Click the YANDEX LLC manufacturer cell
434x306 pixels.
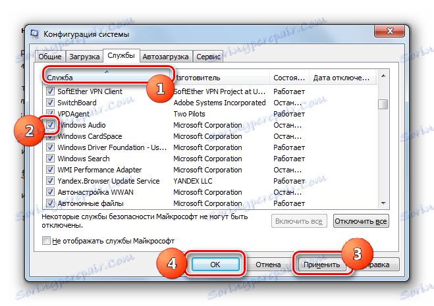193,181
